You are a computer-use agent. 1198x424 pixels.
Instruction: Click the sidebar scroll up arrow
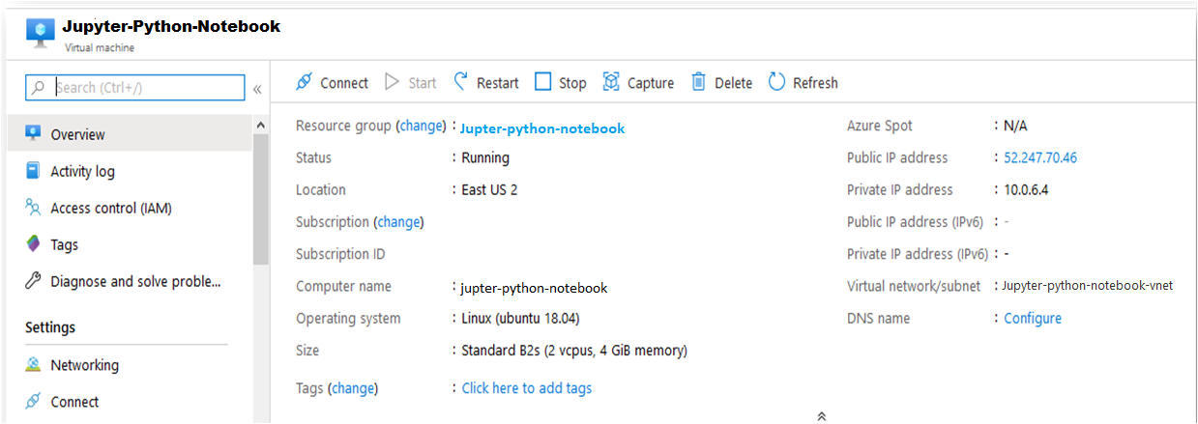point(260,126)
